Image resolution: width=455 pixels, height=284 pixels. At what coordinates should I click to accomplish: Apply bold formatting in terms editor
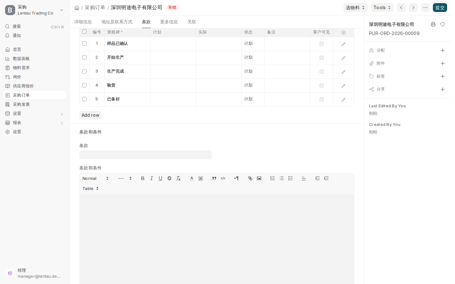[143, 178]
